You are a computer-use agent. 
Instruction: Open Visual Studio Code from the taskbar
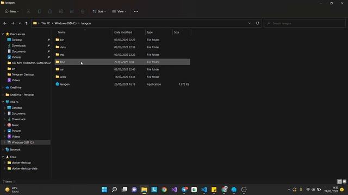[x=204, y=190]
